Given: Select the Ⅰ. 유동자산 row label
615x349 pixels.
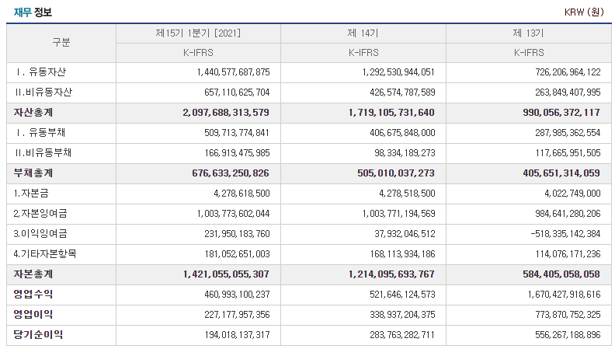Looking at the screenshot, I should pos(41,72).
